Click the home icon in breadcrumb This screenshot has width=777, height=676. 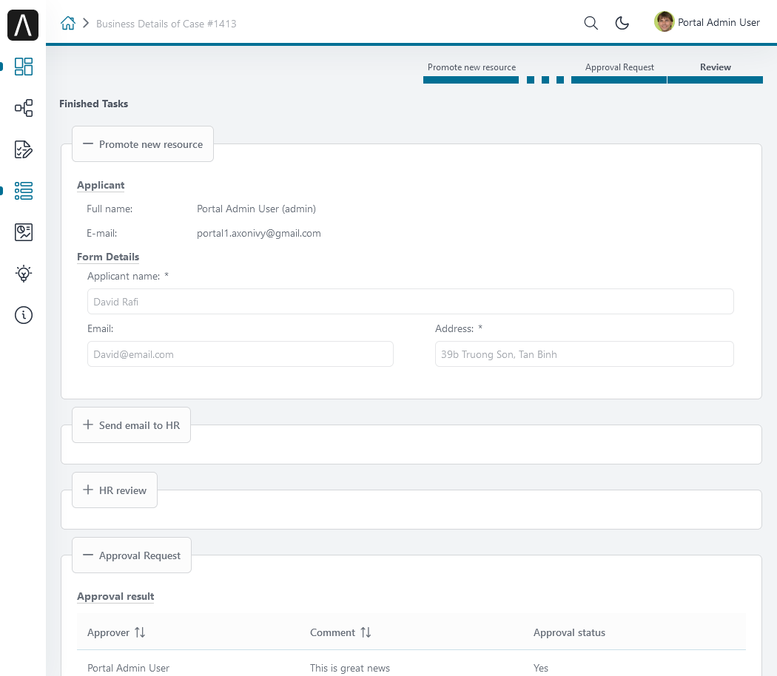point(68,23)
